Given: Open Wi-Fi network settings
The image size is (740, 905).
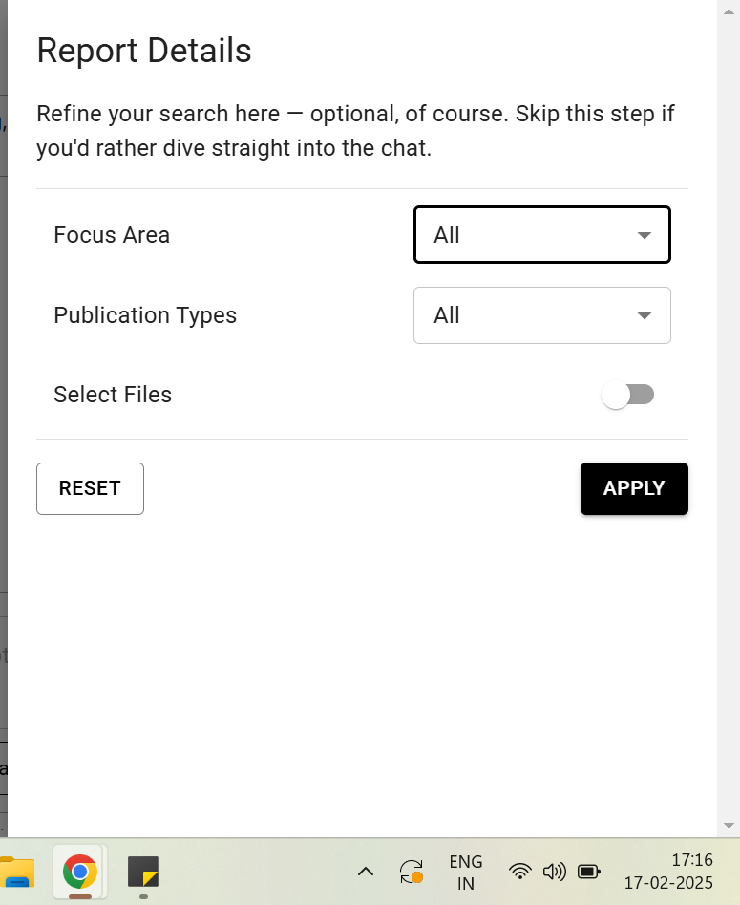Looking at the screenshot, I should pos(520,872).
